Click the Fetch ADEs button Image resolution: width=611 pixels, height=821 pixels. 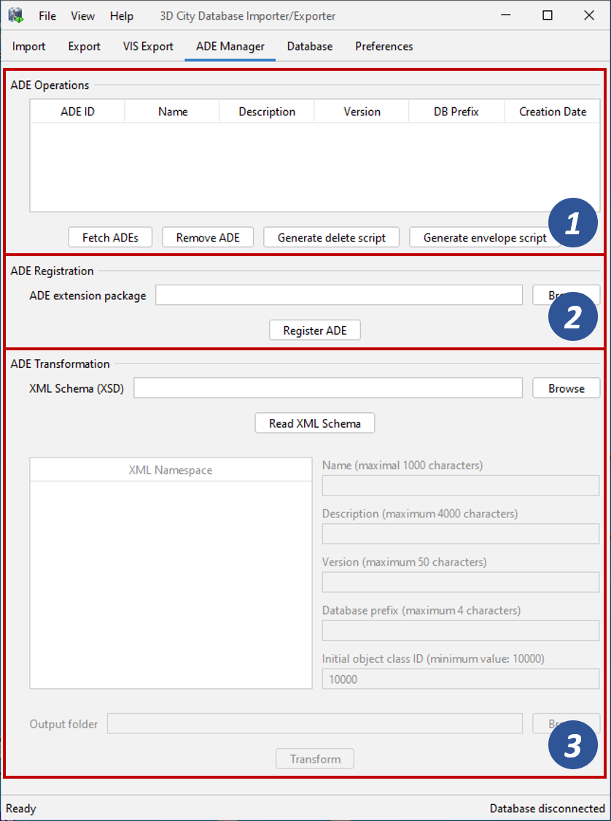110,237
